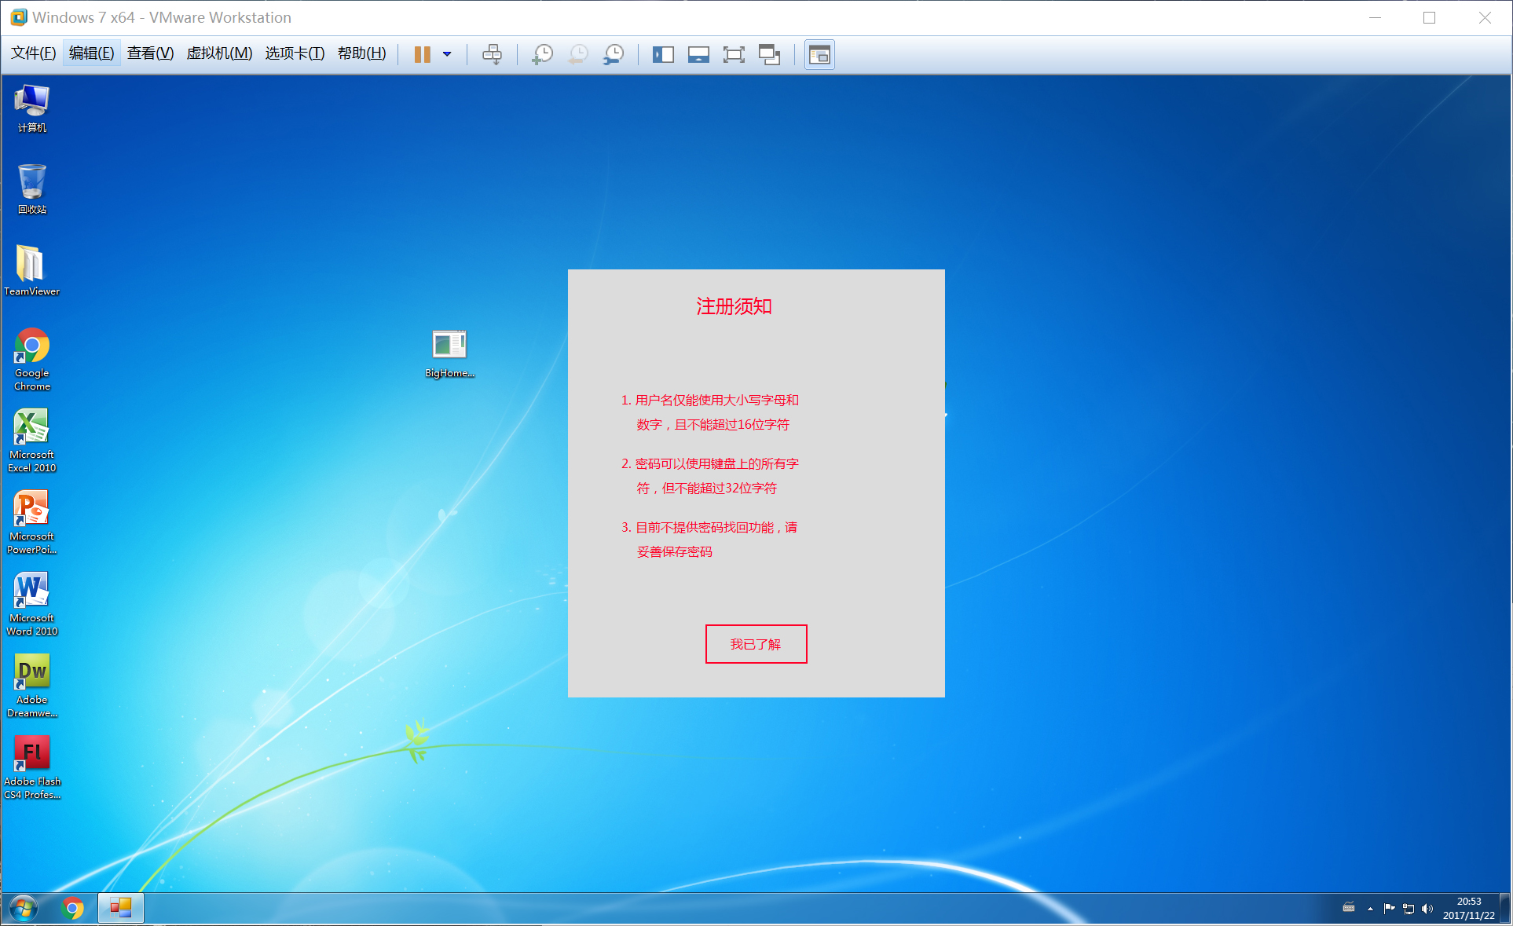Send Ctrl+Alt+Del to the VM
Viewport: 1513px width, 926px height.
point(493,54)
